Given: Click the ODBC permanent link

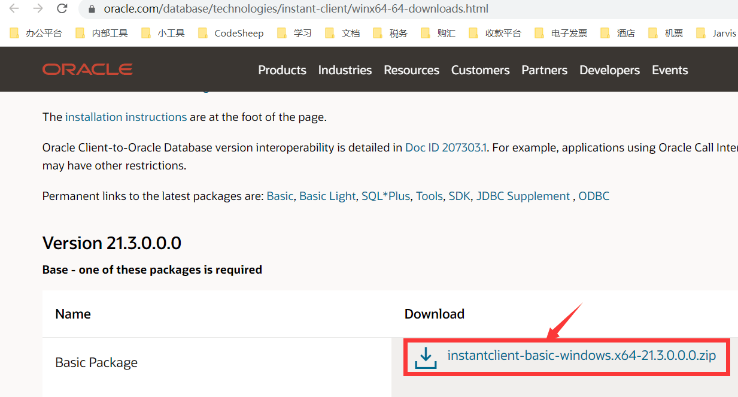Looking at the screenshot, I should tap(594, 196).
